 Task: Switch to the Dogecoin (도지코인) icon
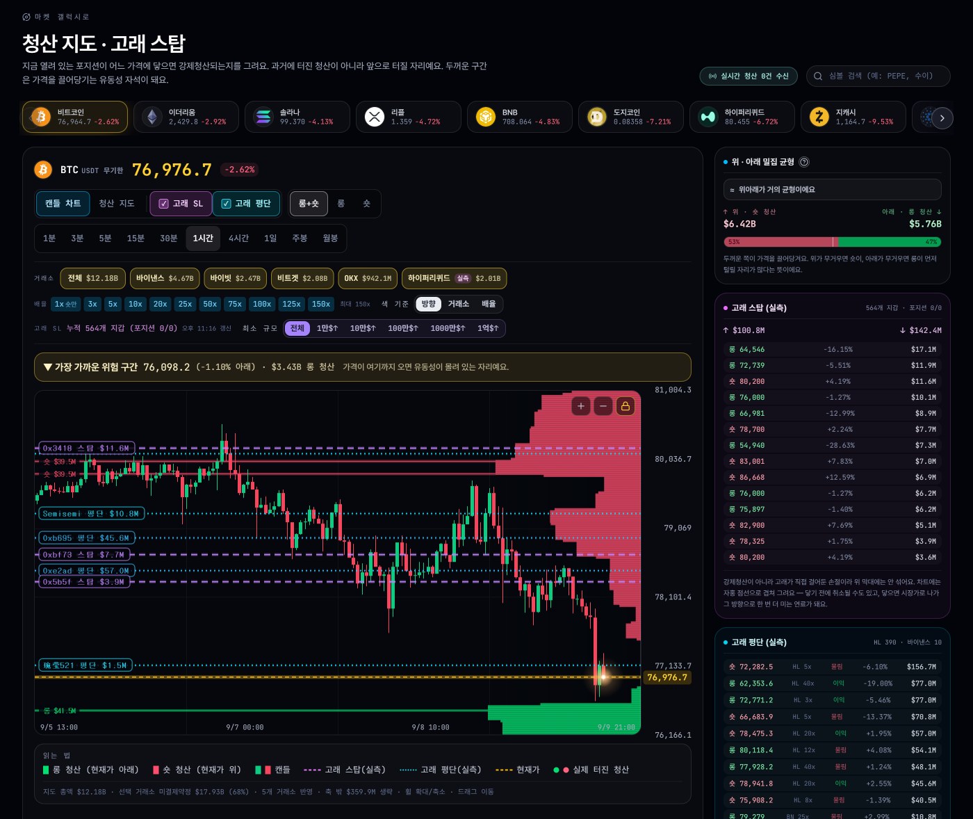[x=597, y=117]
